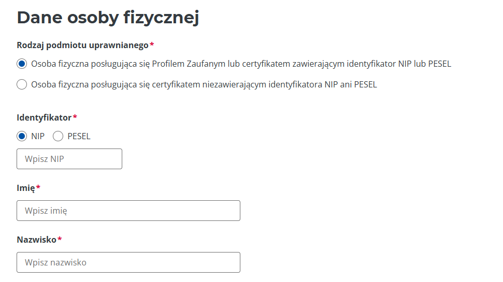Click the "NIP" text beside its radio
This screenshot has height=282, width=503.
(x=38, y=136)
